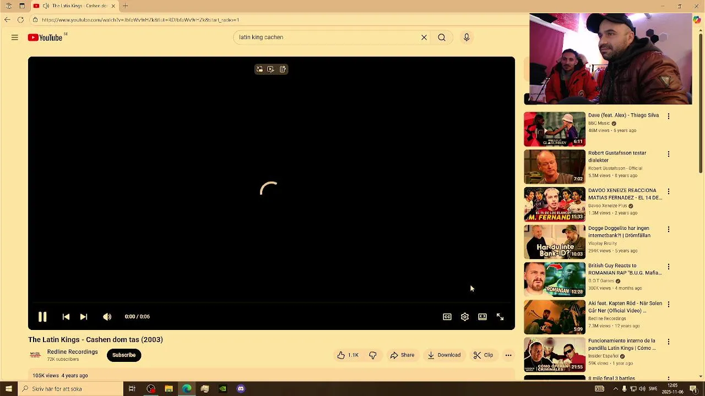705x396 pixels.
Task: Open the DAVOO XENEIZE REACCIONA thumbnail
Action: point(555,204)
